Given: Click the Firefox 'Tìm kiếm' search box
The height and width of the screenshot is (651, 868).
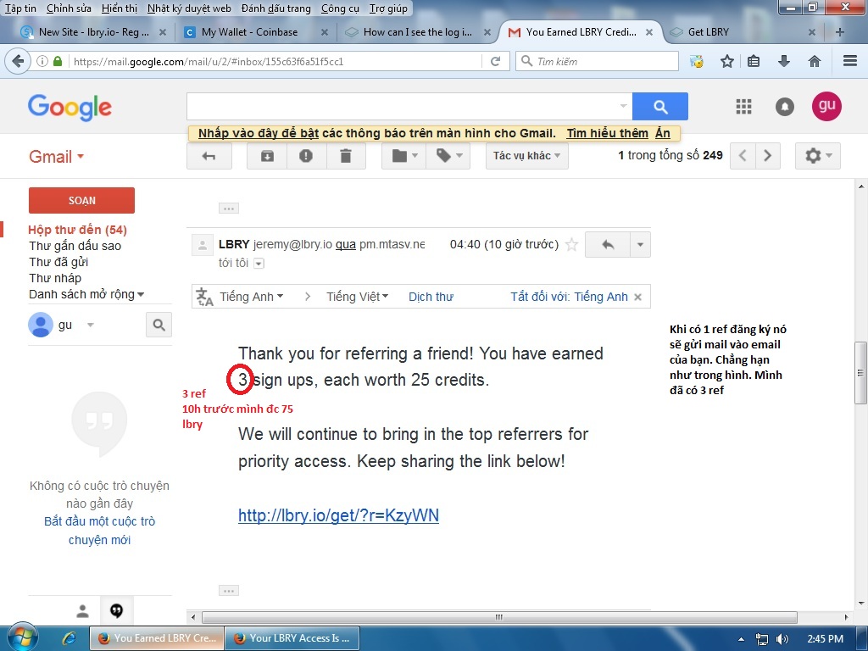Looking at the screenshot, I should tap(597, 61).
